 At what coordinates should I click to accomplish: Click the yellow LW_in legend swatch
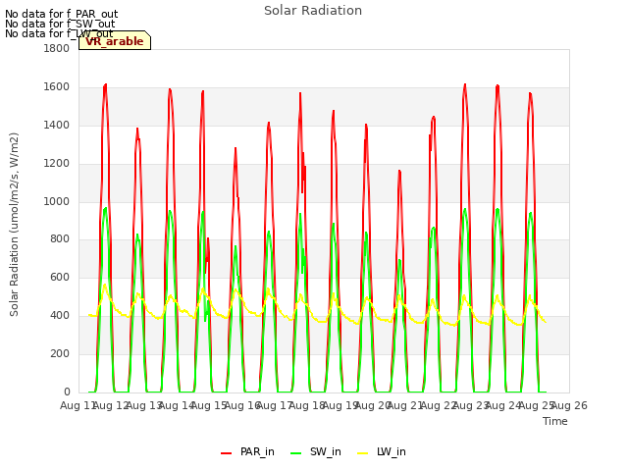[x=362, y=452]
